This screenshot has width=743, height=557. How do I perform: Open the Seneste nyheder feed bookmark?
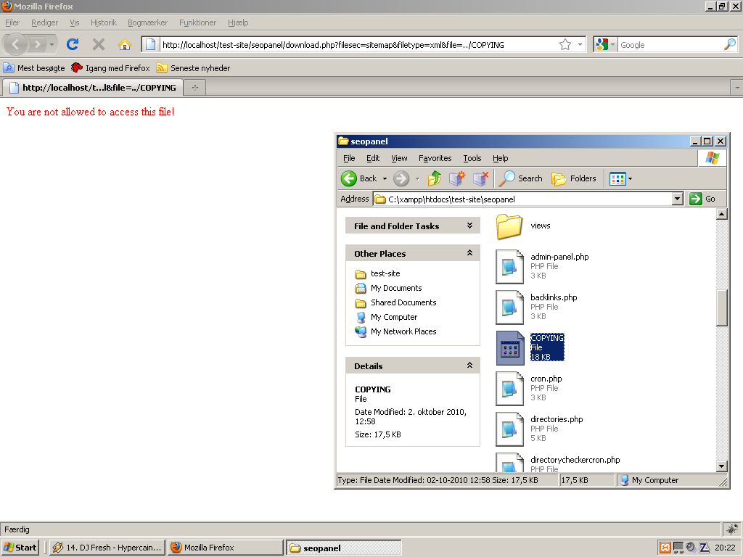[x=193, y=67]
